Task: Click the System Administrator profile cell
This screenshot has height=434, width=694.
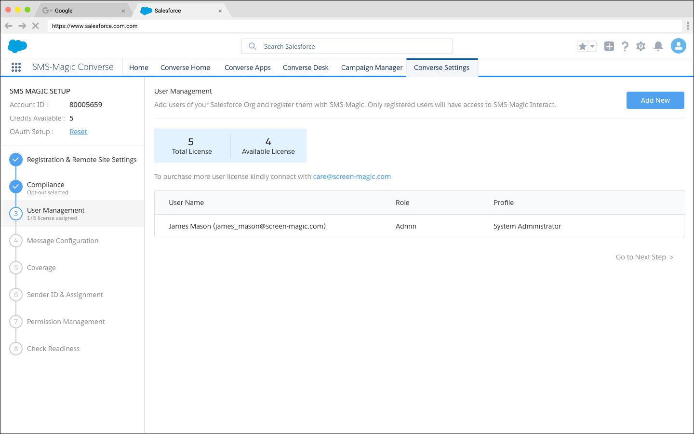Action: [527, 226]
